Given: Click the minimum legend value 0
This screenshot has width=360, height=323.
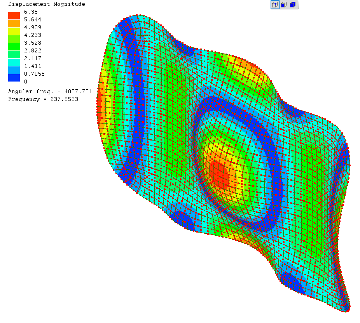Looking at the screenshot, I should click(26, 82).
